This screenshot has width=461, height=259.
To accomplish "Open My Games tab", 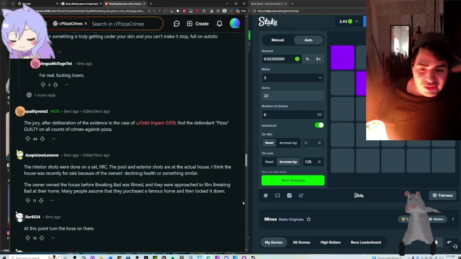I will point(274,242).
